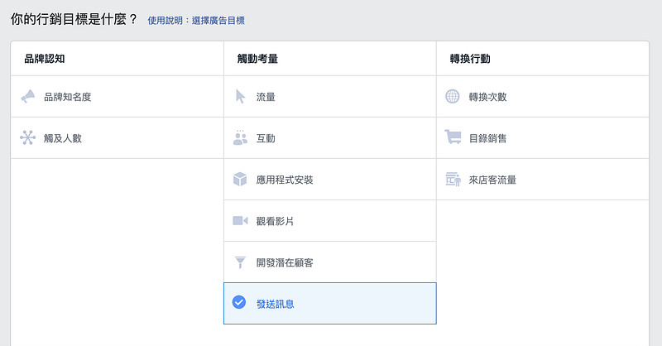The width and height of the screenshot is (662, 346).
Task: Choose the storefront icon for 來店客流量
Action: pos(453,179)
